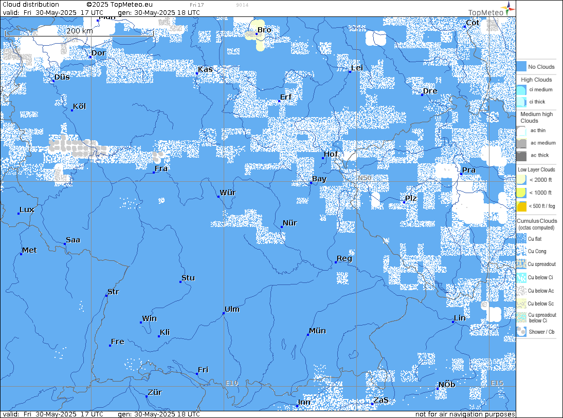Click the Bay city label

319,179
